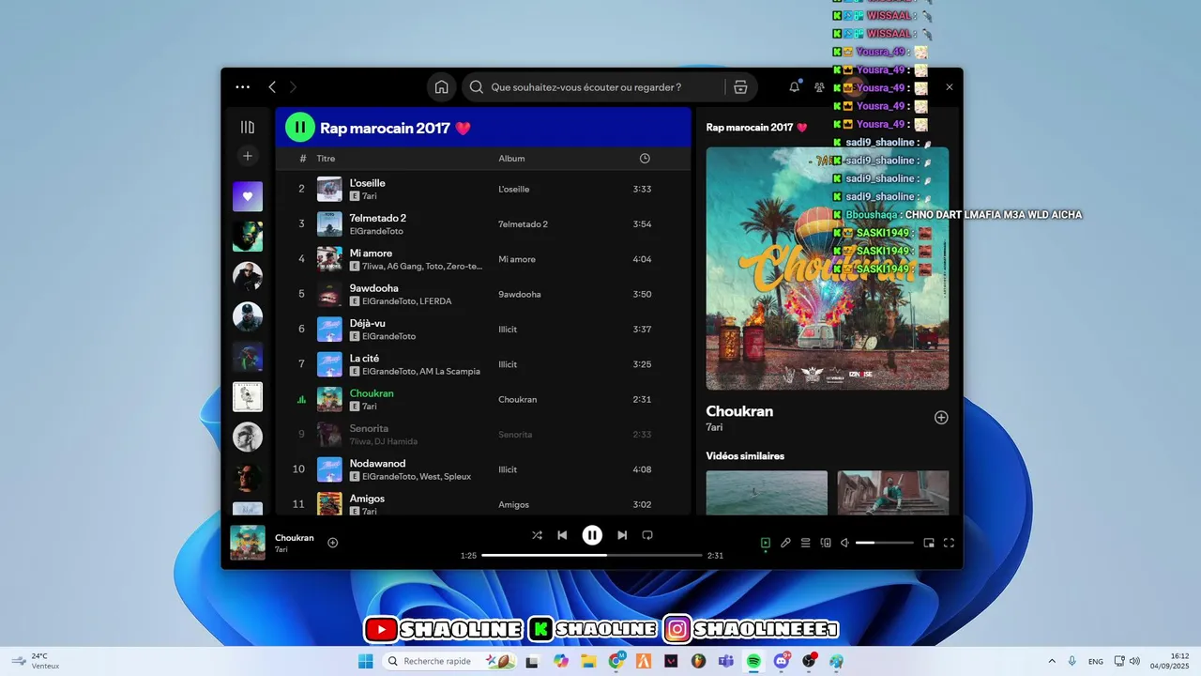
Task: Open Illicit album for Nodawanod
Action: [508, 469]
